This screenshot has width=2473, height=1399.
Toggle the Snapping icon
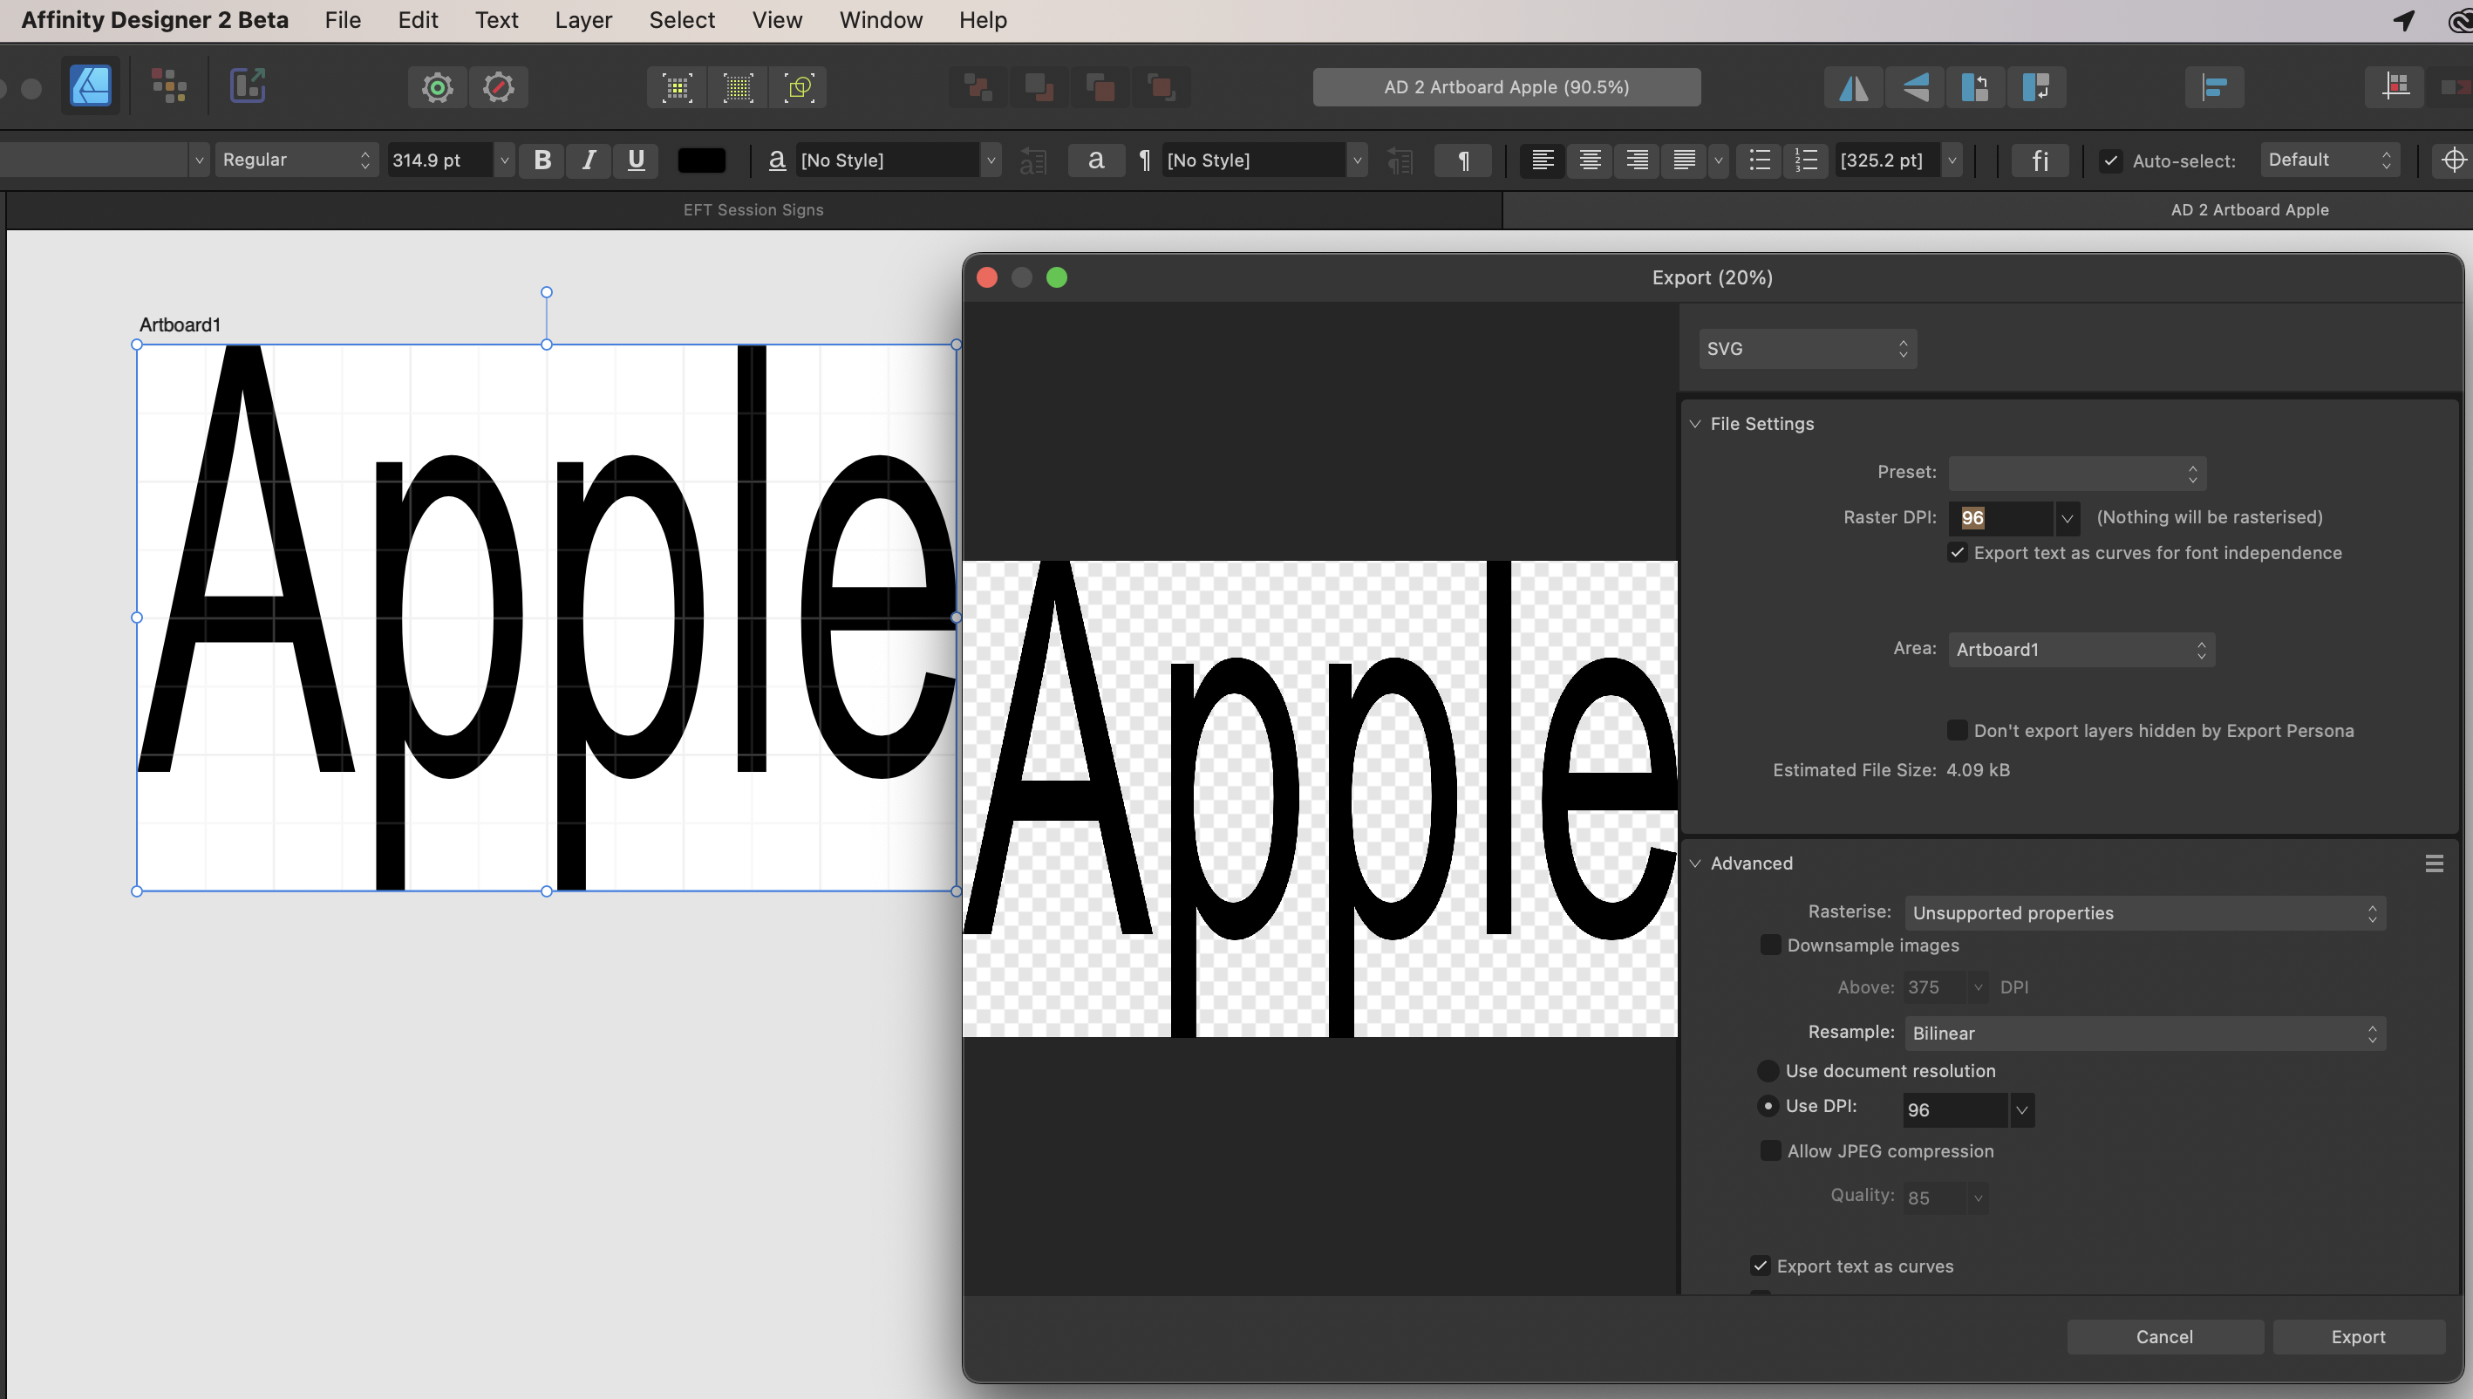point(2395,87)
